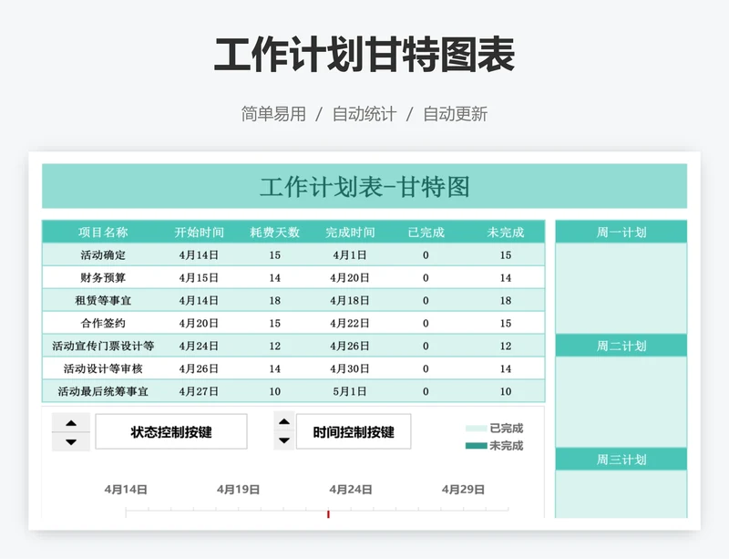The height and width of the screenshot is (559, 729).
Task: Click the 4月15日 start date cell
Action: 199,277
